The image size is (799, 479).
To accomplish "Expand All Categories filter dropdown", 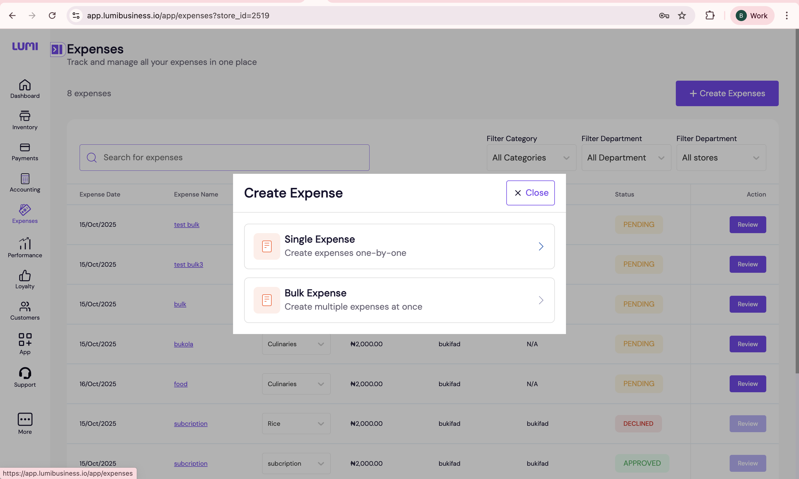I will [x=531, y=158].
